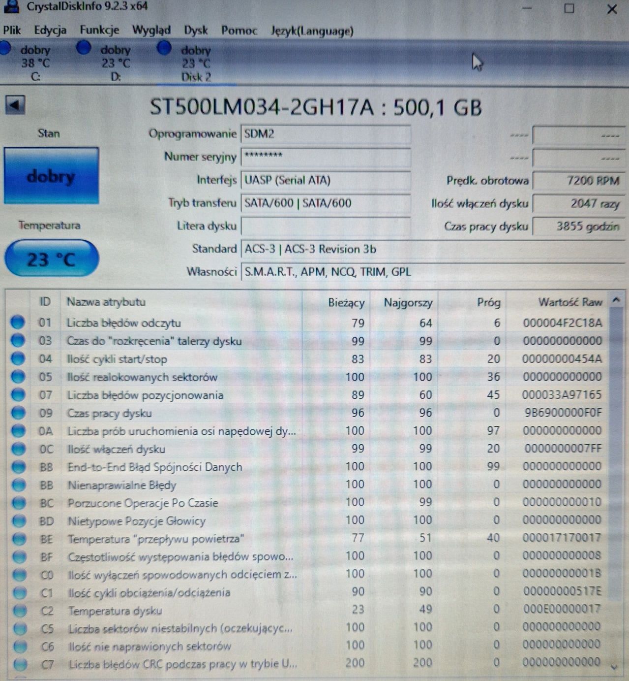Click the Wartość Raw column header
This screenshot has width=629, height=681.
coord(557,302)
